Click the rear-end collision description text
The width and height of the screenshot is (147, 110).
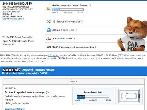35,98
